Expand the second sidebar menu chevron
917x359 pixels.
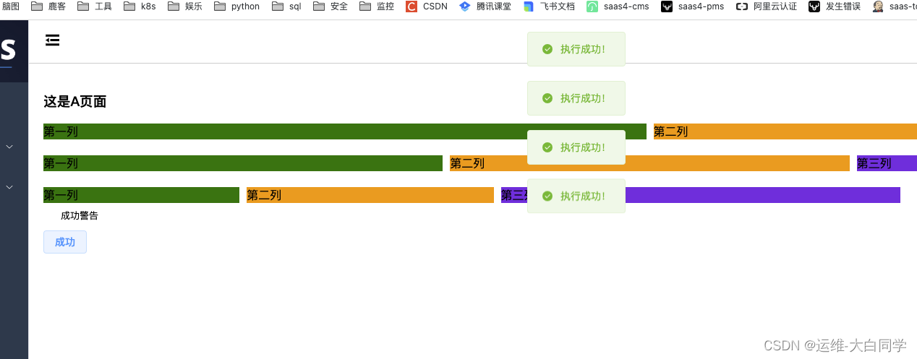(9, 187)
